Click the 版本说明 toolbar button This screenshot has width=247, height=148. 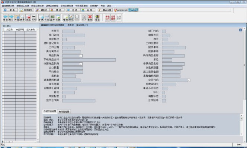[x=26, y=10]
